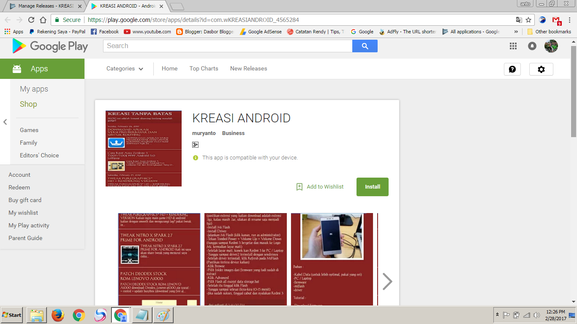
Task: Open the Google apps grid
Action: (513, 46)
